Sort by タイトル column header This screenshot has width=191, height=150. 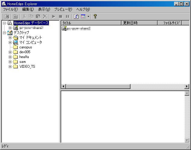point(91,23)
